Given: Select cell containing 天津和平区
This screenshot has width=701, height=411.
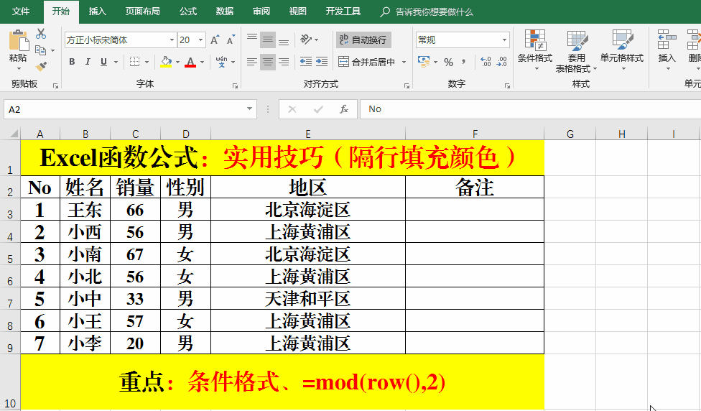Looking at the screenshot, I should [x=308, y=299].
